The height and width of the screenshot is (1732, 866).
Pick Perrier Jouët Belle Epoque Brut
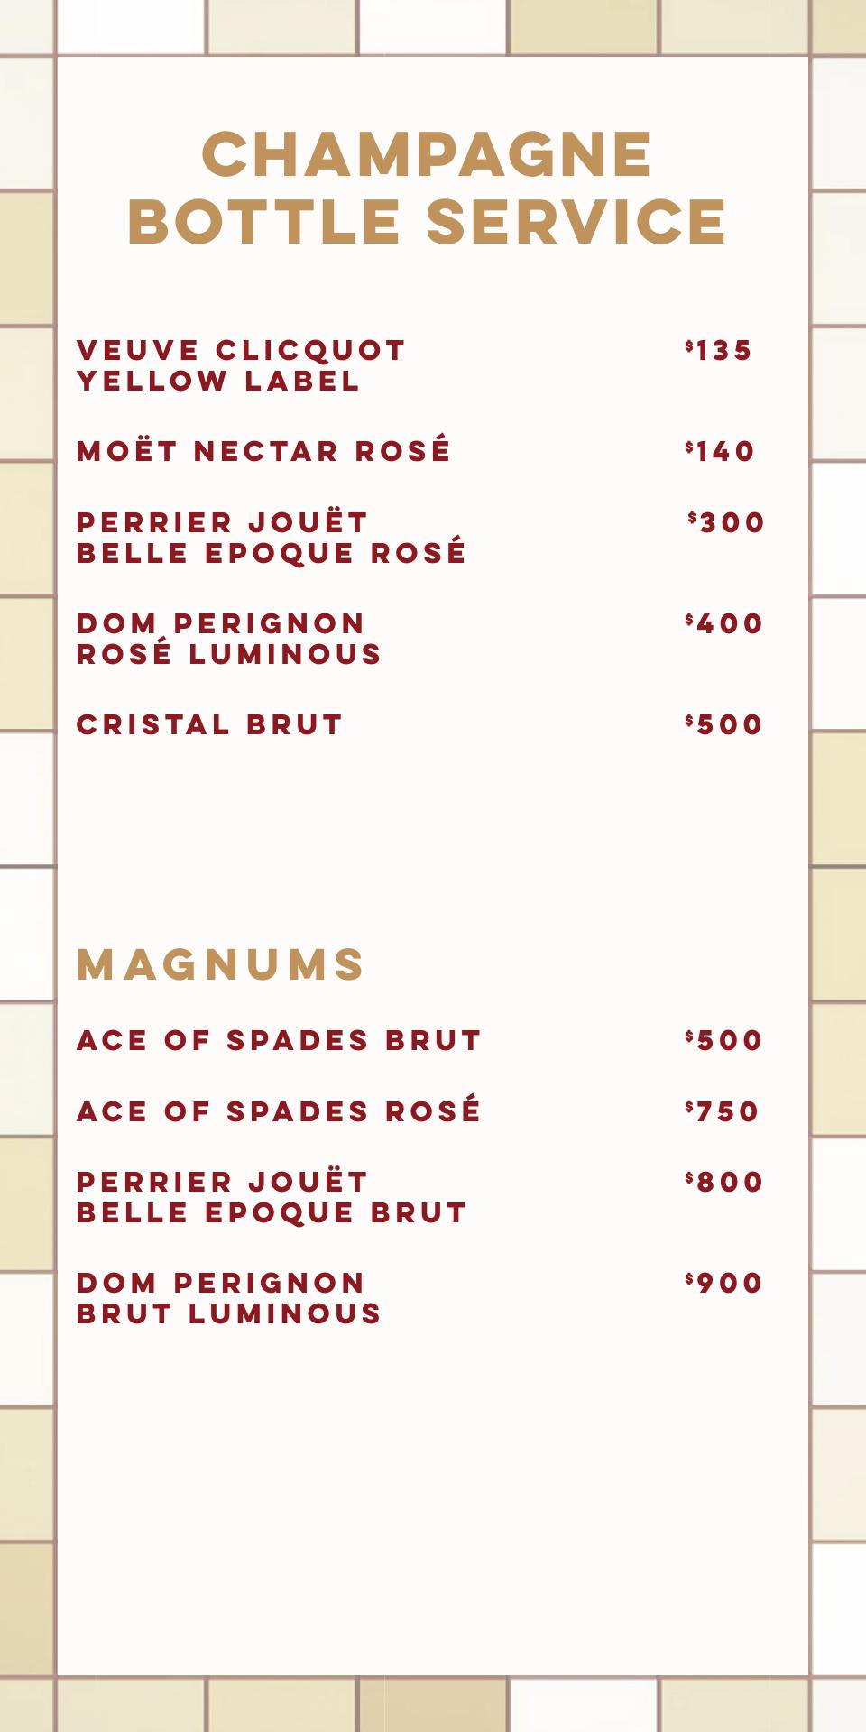coord(272,1197)
